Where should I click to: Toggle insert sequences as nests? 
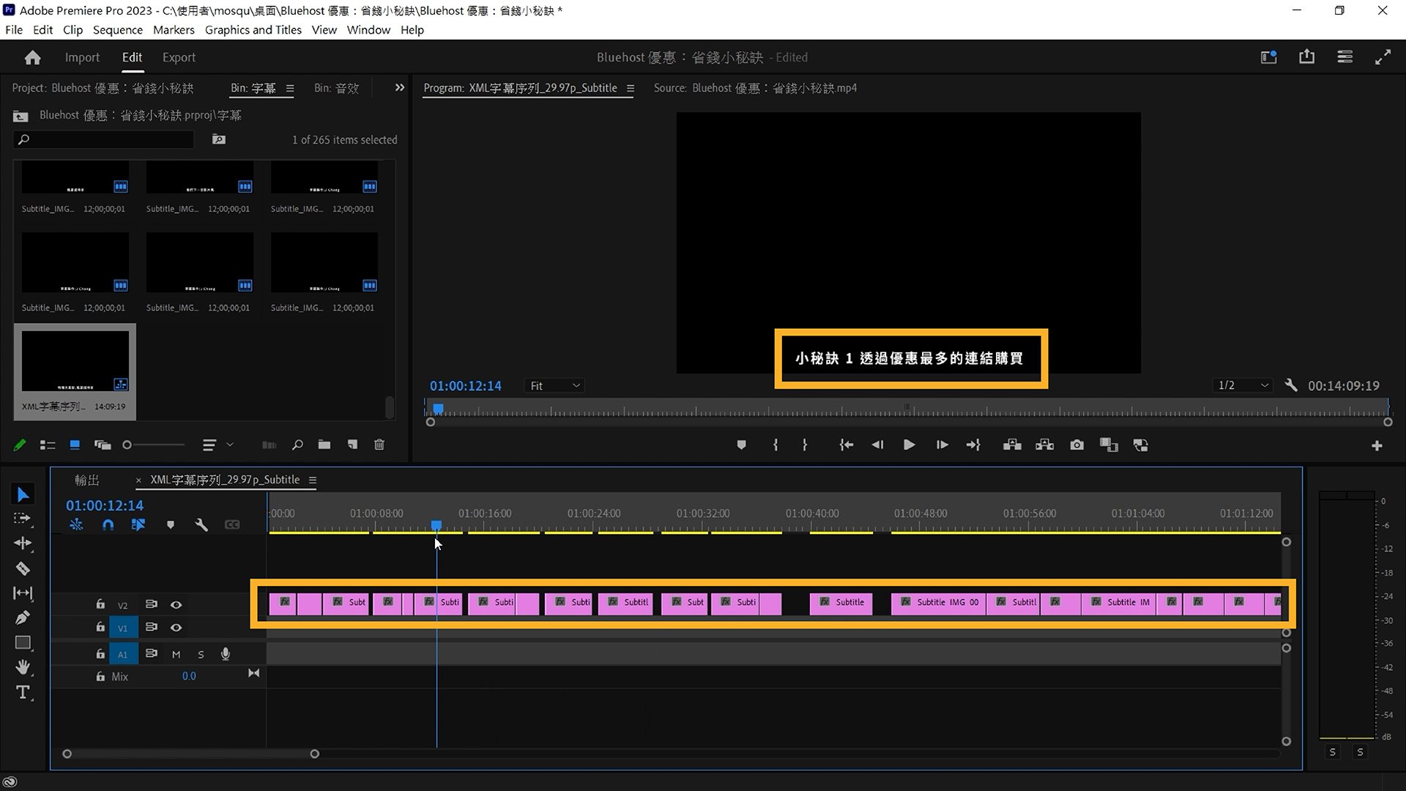point(76,524)
